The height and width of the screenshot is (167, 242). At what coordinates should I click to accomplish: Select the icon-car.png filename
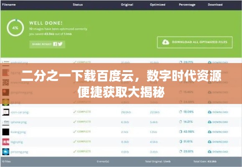[x=20, y=112]
